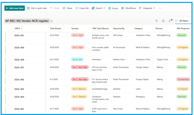Open the filter pane icon
This screenshot has width=194, height=115.
pos(156,21)
